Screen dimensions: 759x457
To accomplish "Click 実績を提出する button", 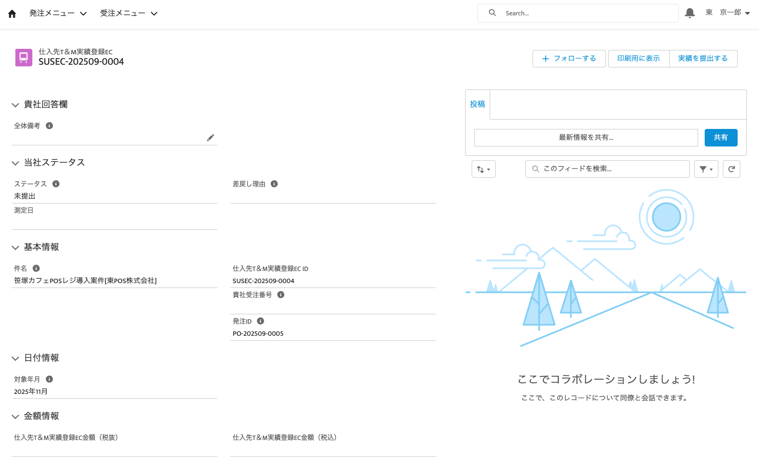I will [x=703, y=59].
